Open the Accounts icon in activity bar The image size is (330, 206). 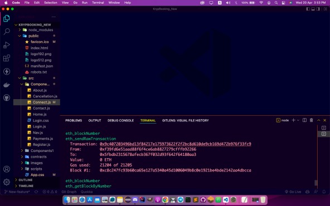[x=7, y=169]
